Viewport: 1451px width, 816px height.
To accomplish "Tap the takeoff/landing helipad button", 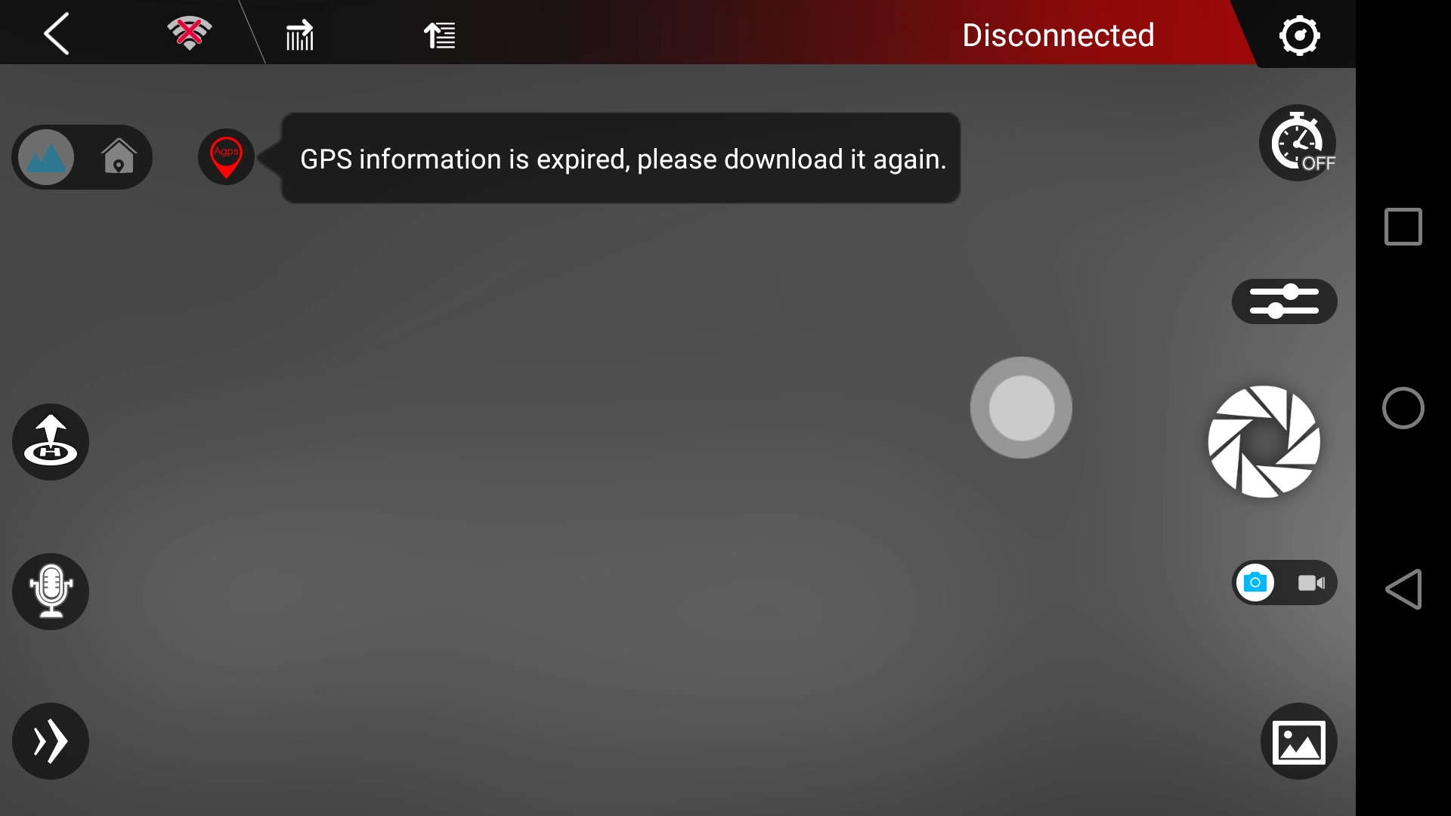I will click(x=51, y=442).
